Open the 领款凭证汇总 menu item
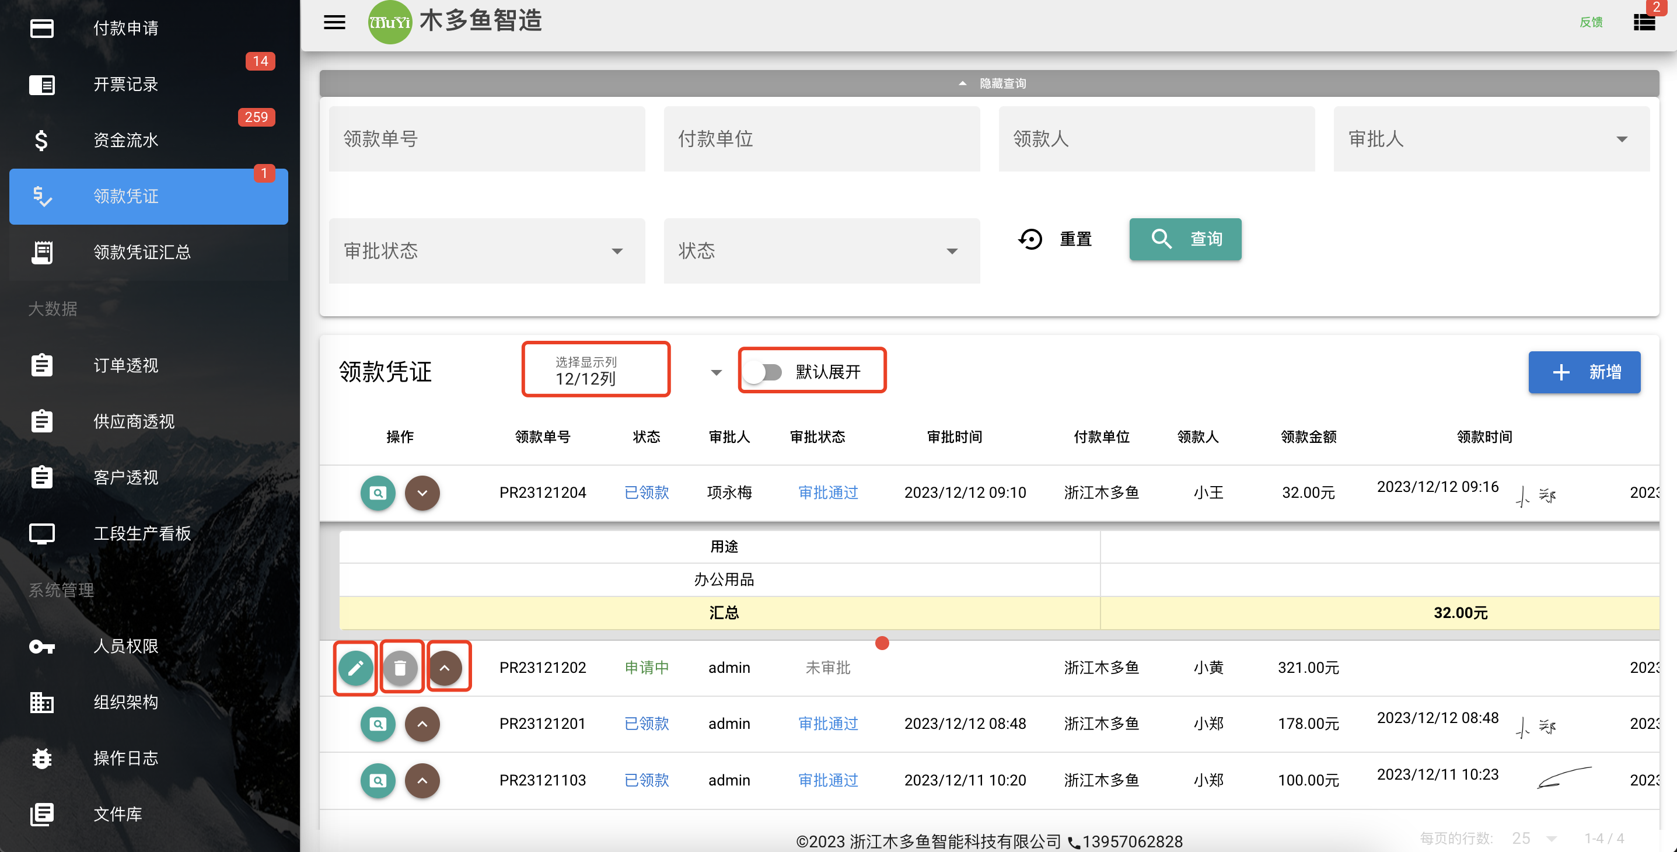1677x852 pixels. pos(148,253)
